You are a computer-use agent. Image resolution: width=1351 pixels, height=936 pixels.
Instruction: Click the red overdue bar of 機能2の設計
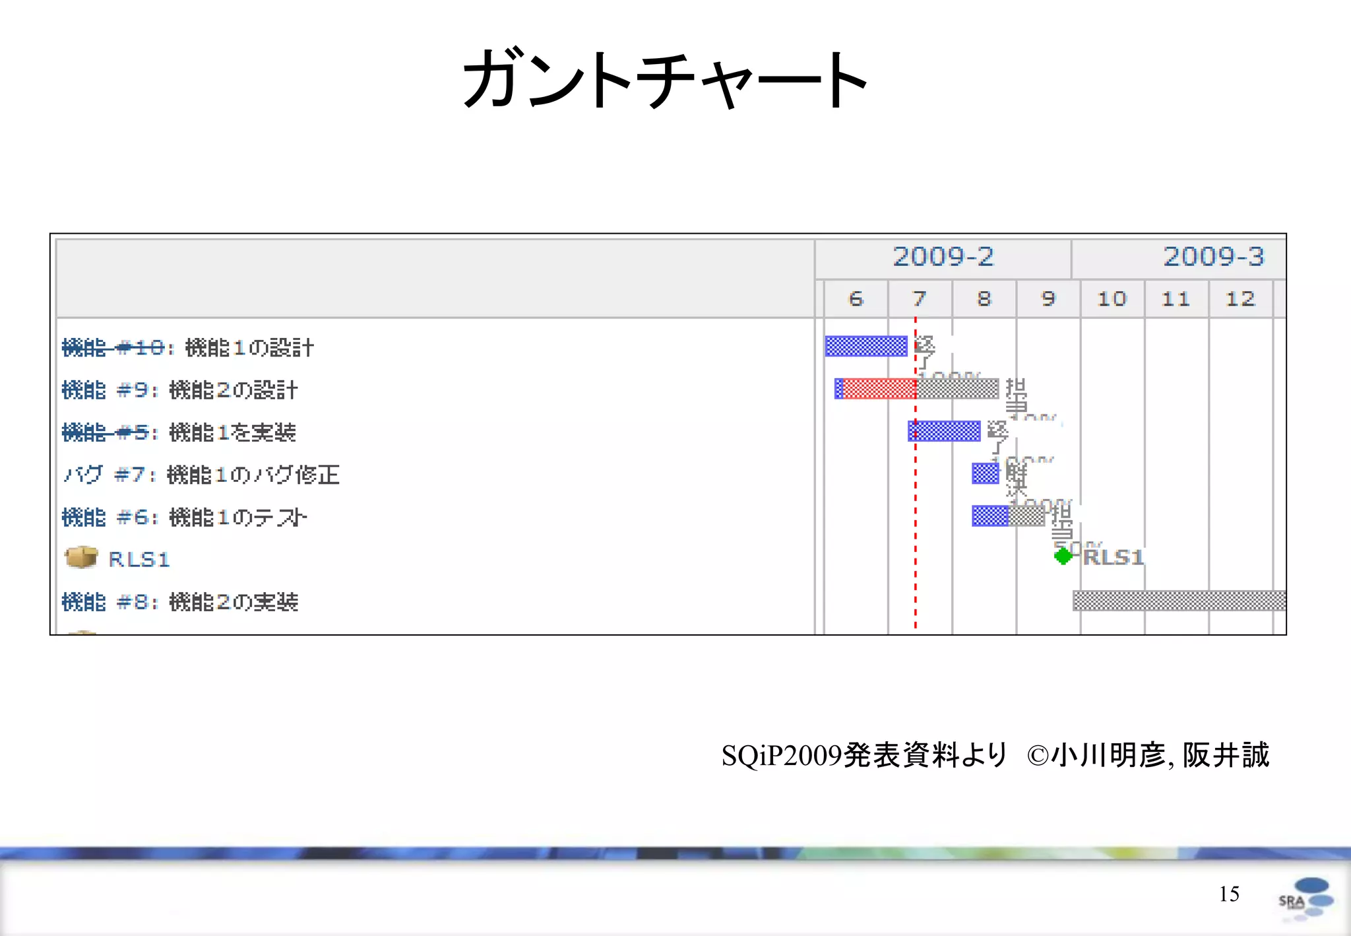click(x=879, y=389)
